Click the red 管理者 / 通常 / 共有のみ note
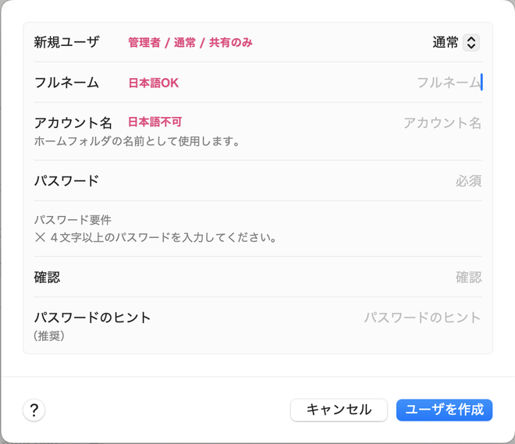Viewport: 515px width, 444px height. 190,43
